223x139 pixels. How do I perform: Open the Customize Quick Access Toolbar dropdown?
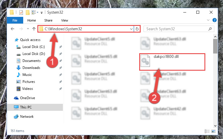tap(41, 13)
